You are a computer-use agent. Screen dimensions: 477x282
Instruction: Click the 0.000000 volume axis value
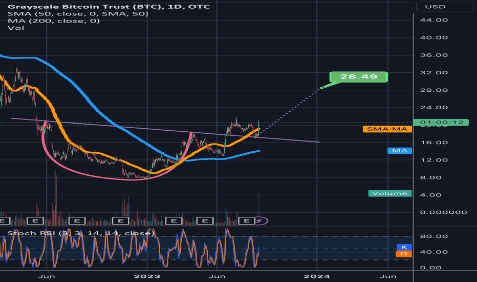pos(444,212)
